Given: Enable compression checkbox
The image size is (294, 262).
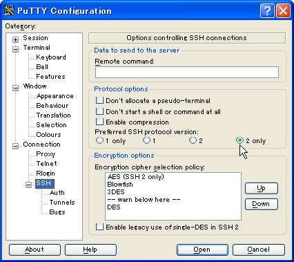Looking at the screenshot, I should pos(99,122).
